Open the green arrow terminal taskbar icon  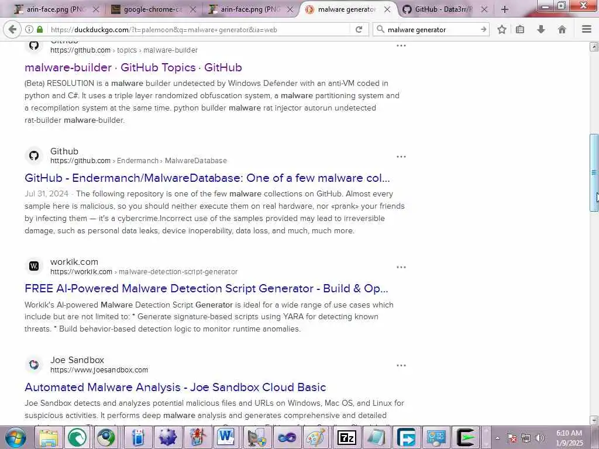tap(466, 437)
